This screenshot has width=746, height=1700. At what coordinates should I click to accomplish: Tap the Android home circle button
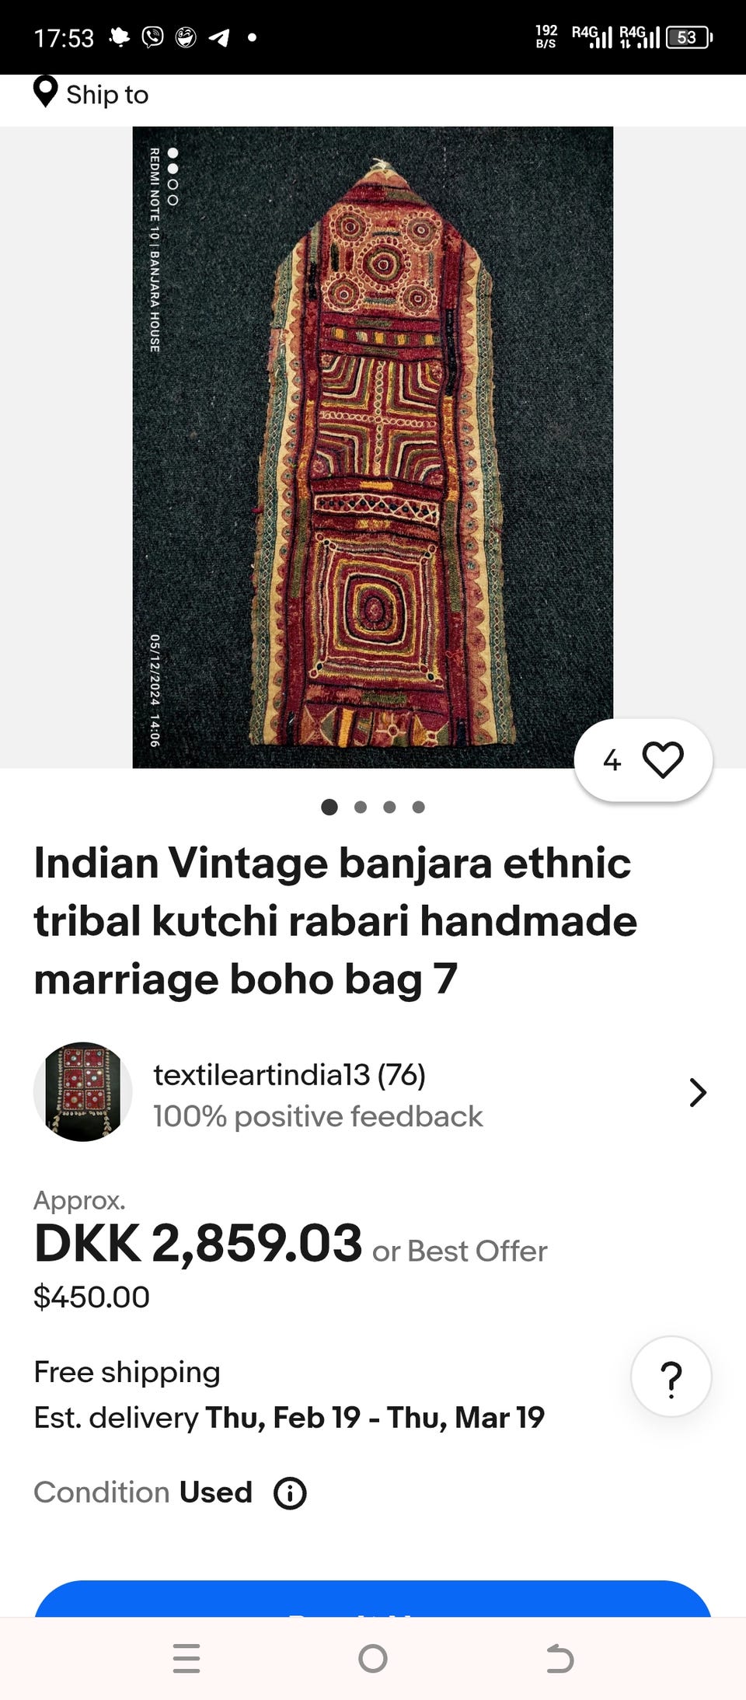373,1658
